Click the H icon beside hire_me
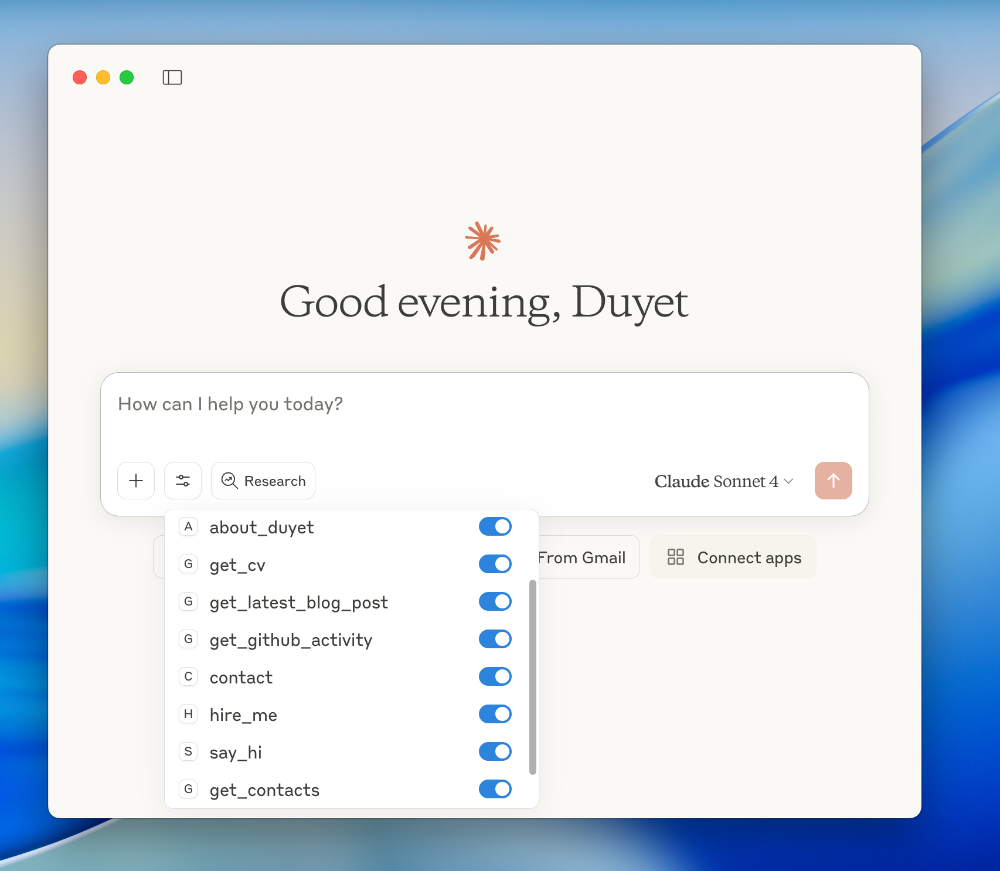Viewport: 1000px width, 871px height. pyautogui.click(x=188, y=714)
